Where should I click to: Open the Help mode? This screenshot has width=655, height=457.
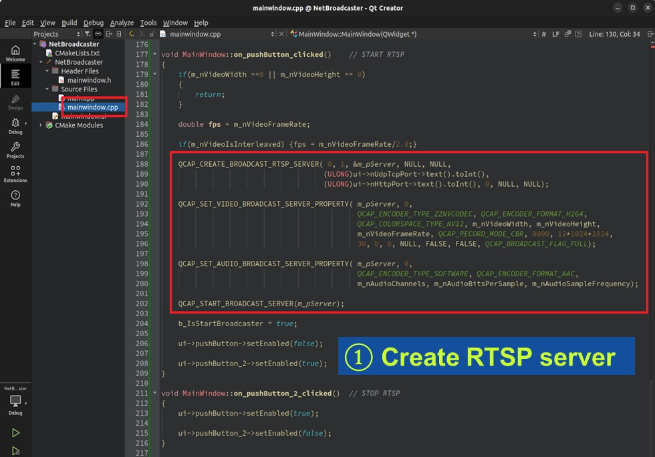(15, 199)
